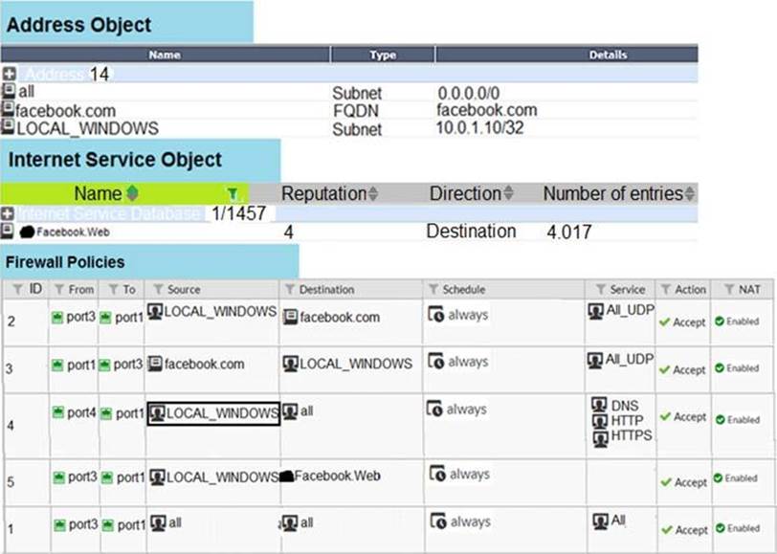Select highlighted LOCAL_WINDOWS source in policy 4

[x=212, y=413]
